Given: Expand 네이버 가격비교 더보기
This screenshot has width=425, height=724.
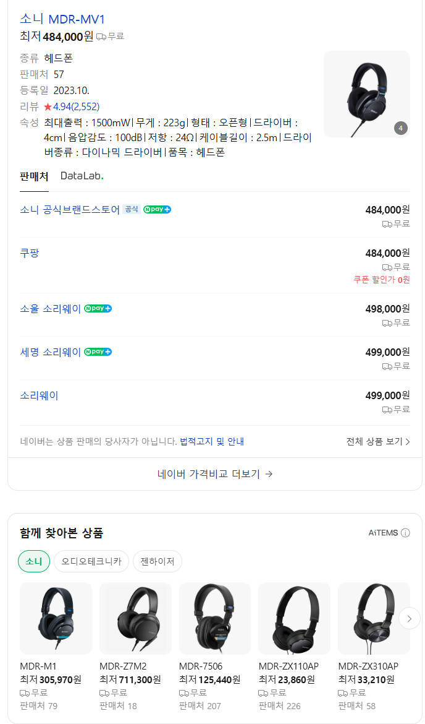Looking at the screenshot, I should click(x=215, y=474).
